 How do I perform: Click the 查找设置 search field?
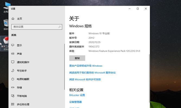click(x=37, y=27)
